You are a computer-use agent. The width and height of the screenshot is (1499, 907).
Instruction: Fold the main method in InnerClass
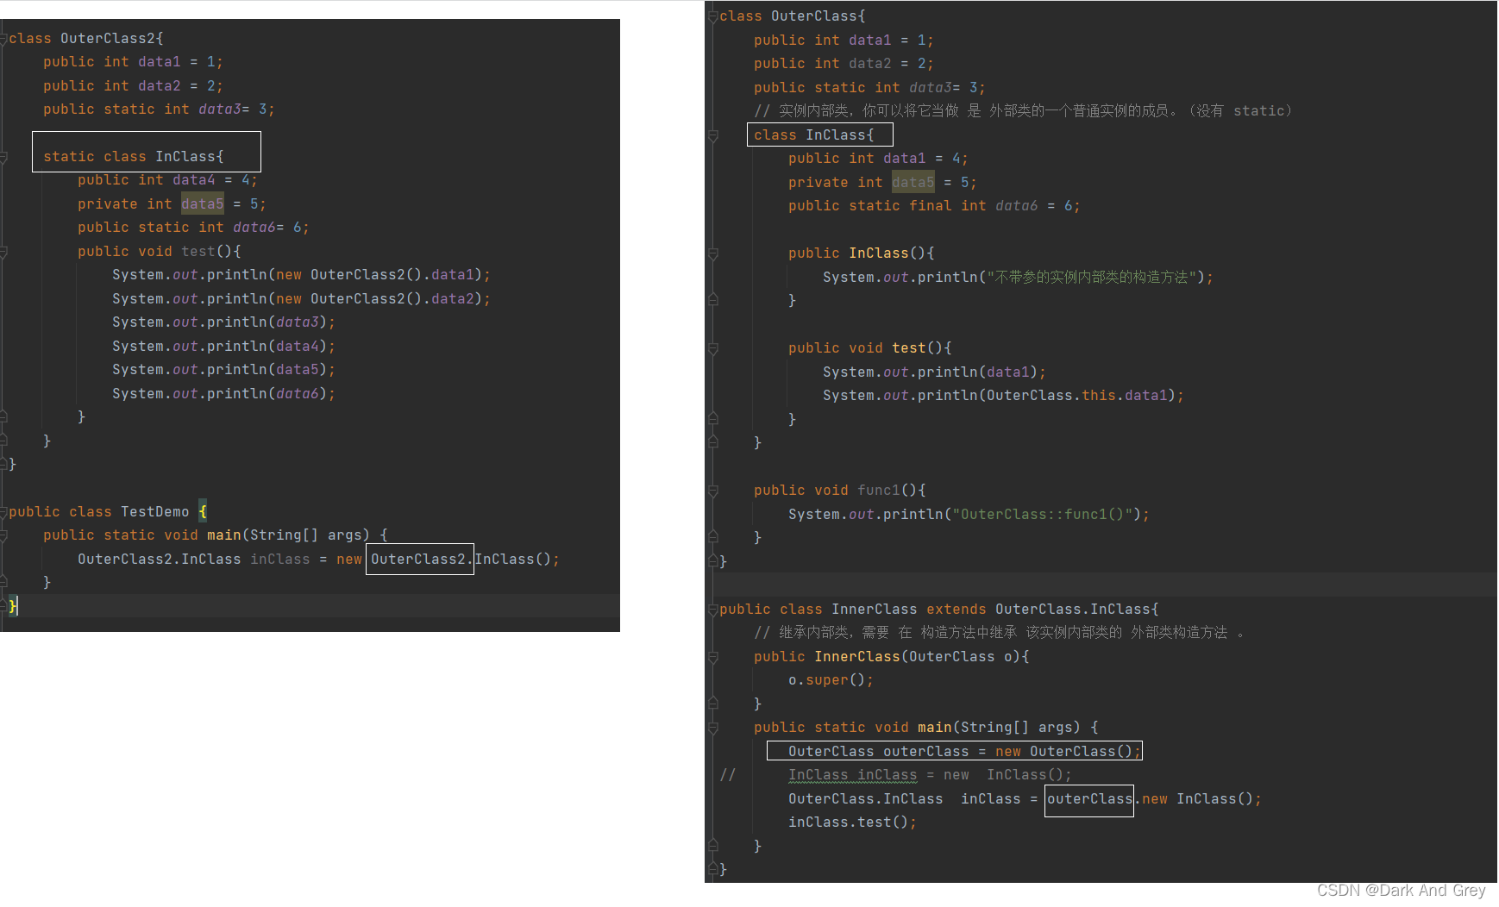coord(713,728)
